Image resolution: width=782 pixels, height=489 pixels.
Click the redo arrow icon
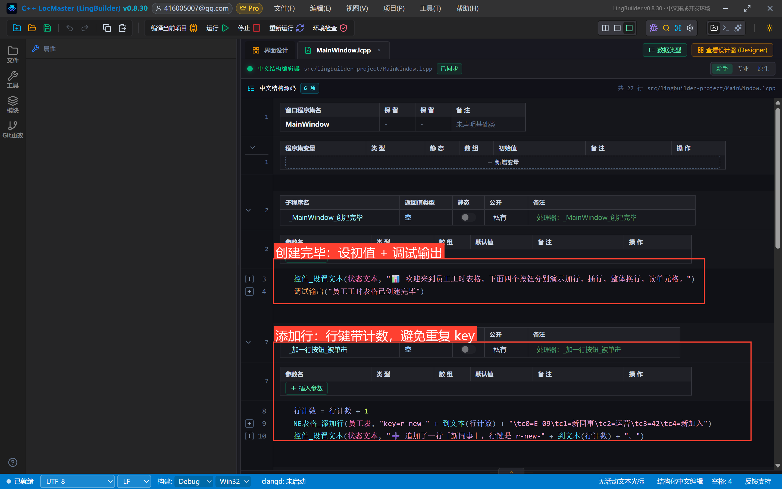click(85, 28)
